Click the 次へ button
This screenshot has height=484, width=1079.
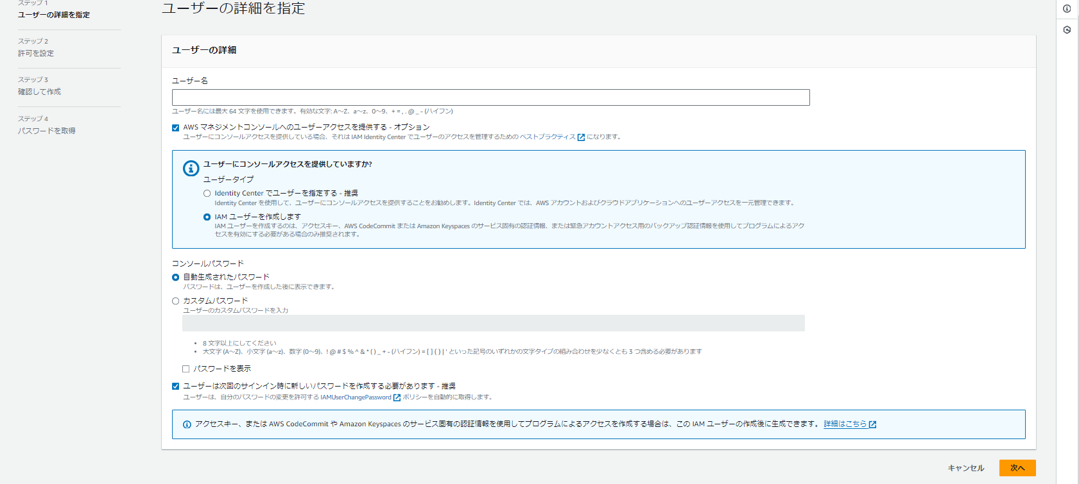coord(1017,468)
